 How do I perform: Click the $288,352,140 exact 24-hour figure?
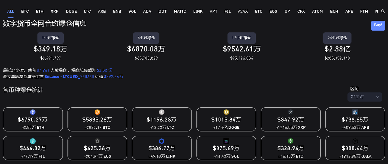tap(337, 58)
